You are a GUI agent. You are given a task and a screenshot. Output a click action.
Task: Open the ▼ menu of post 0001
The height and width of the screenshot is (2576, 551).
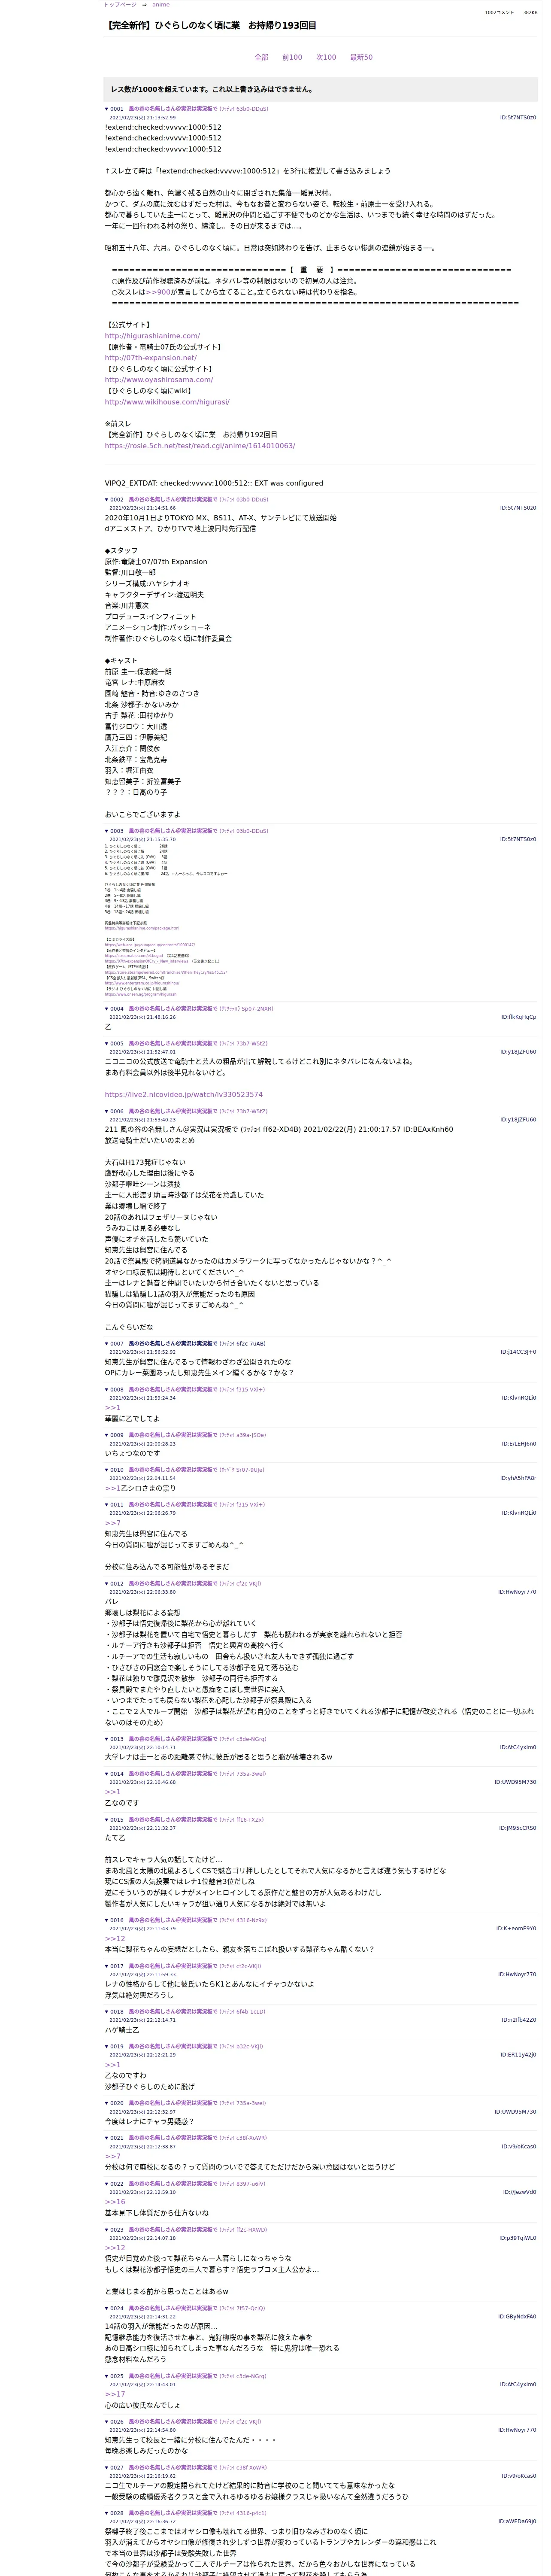107,109
